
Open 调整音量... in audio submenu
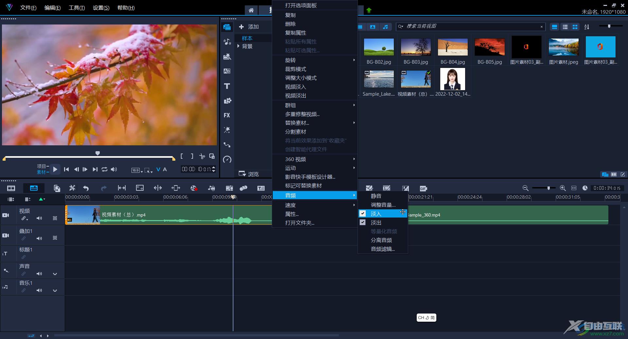pos(383,205)
